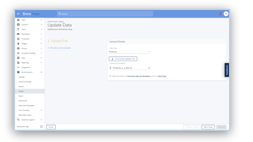Switch language via UK flag icon
The width and height of the screenshot is (253, 142).
pos(220,14)
